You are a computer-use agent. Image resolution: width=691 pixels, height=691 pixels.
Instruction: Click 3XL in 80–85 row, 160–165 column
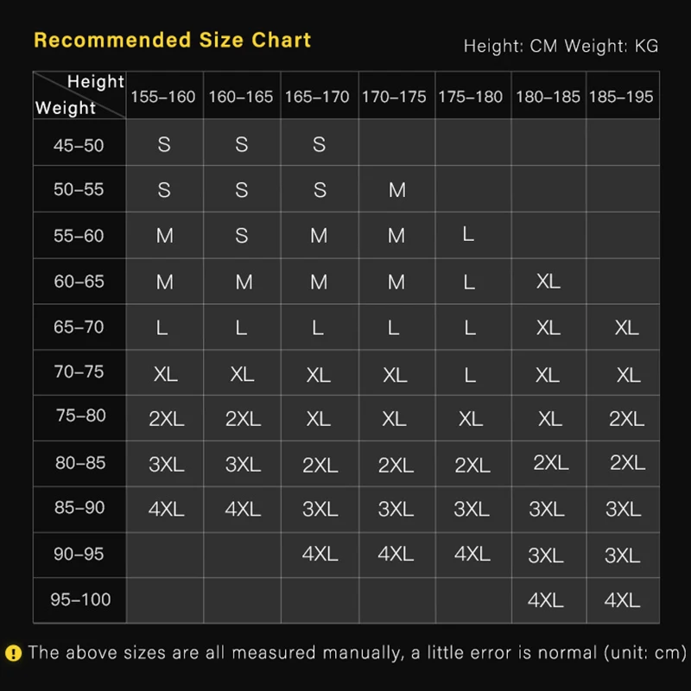(x=243, y=464)
